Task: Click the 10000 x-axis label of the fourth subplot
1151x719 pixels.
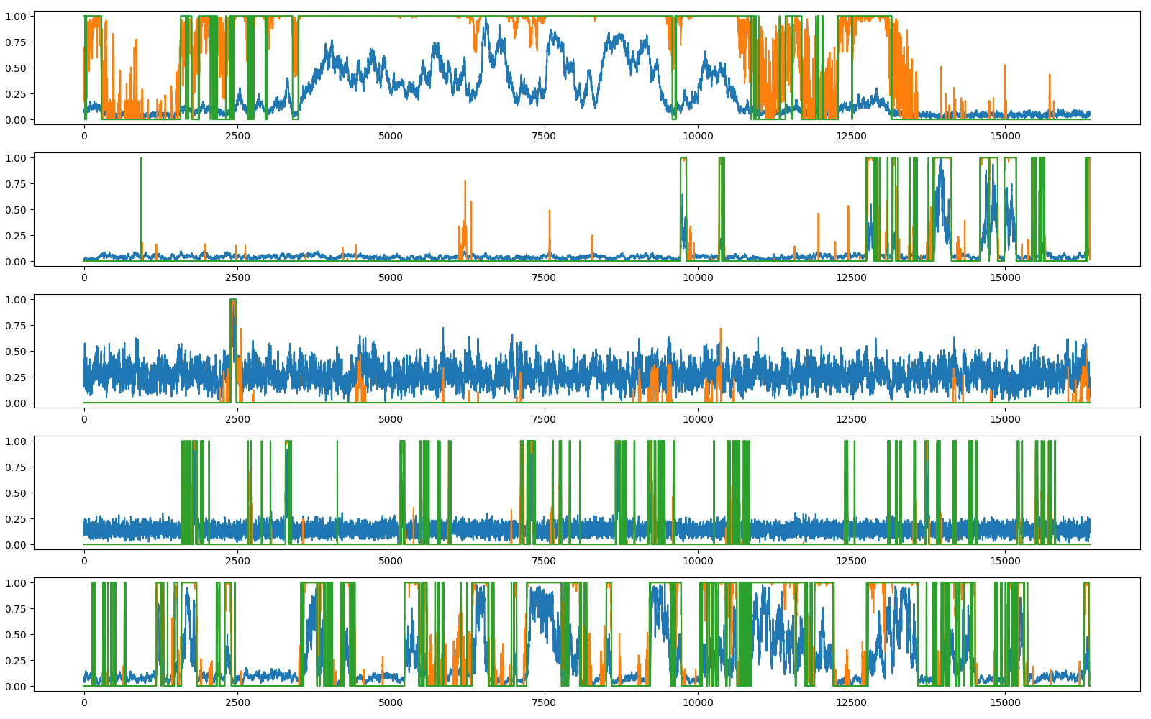Action: 698,561
